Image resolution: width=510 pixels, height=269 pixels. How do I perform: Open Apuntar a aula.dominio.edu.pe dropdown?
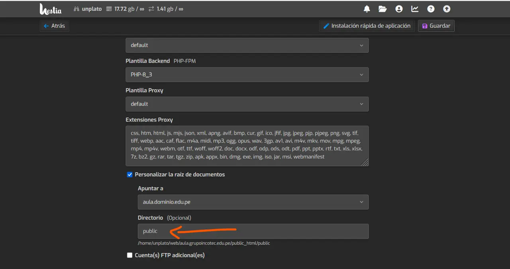[x=253, y=202]
